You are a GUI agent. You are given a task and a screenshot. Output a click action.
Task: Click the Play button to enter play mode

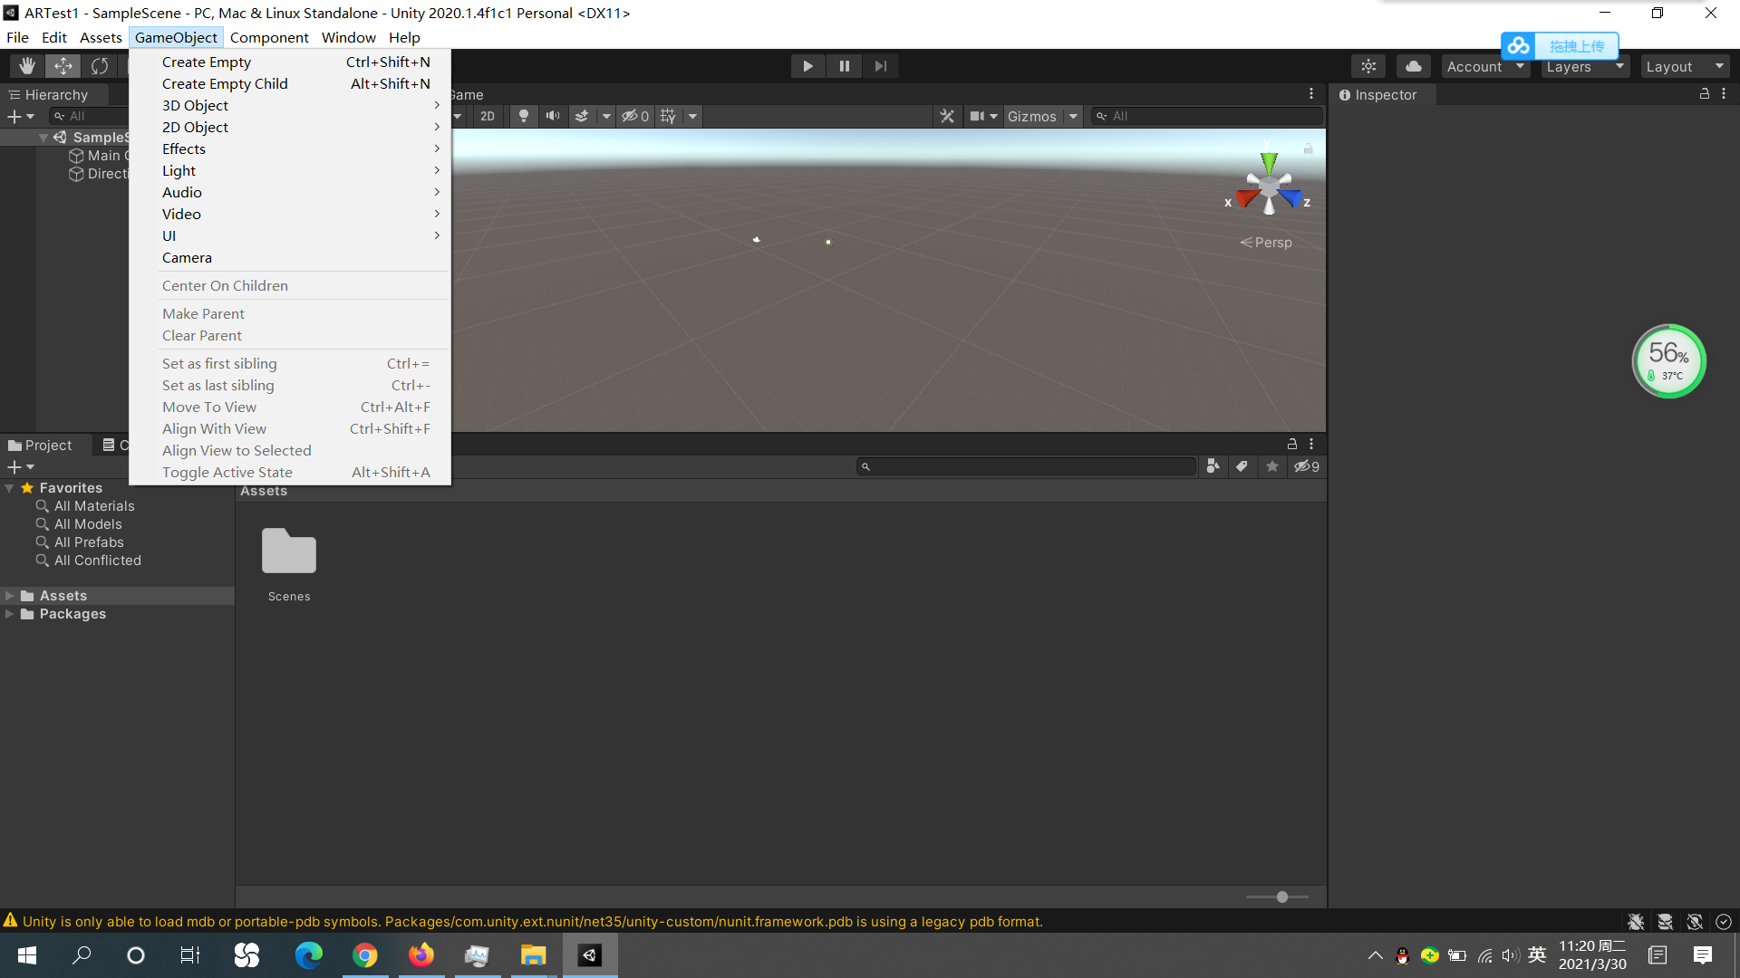pyautogui.click(x=807, y=65)
